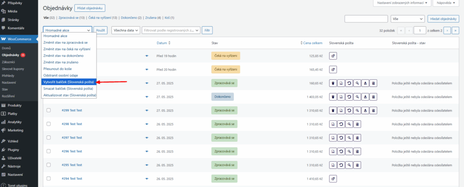Open Zákazníci in WooCommerce submenu
Viewport: 464px width, 187px height.
(8, 62)
